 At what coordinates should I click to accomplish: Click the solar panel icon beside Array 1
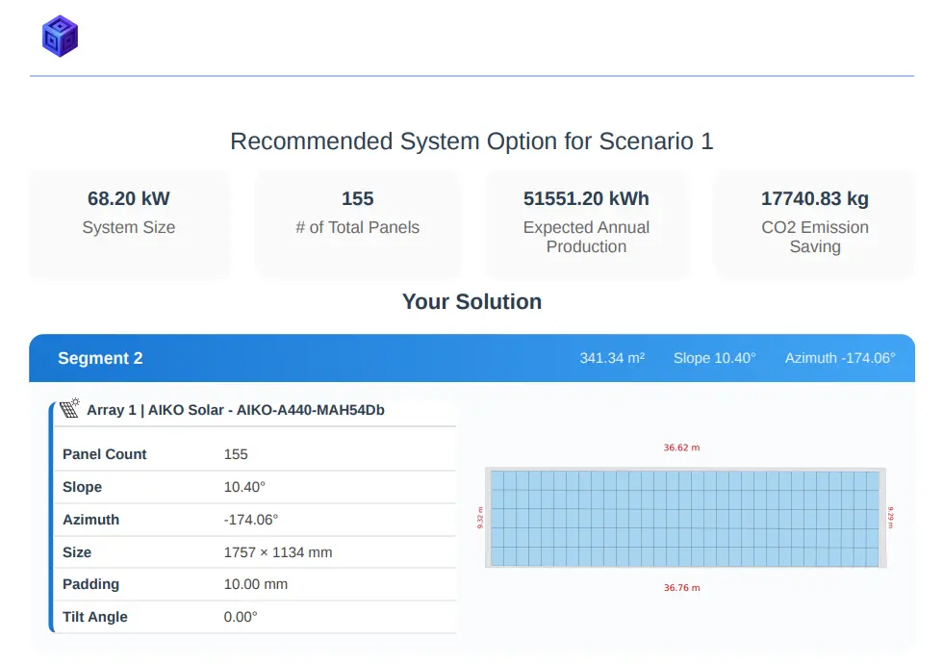tap(69, 409)
